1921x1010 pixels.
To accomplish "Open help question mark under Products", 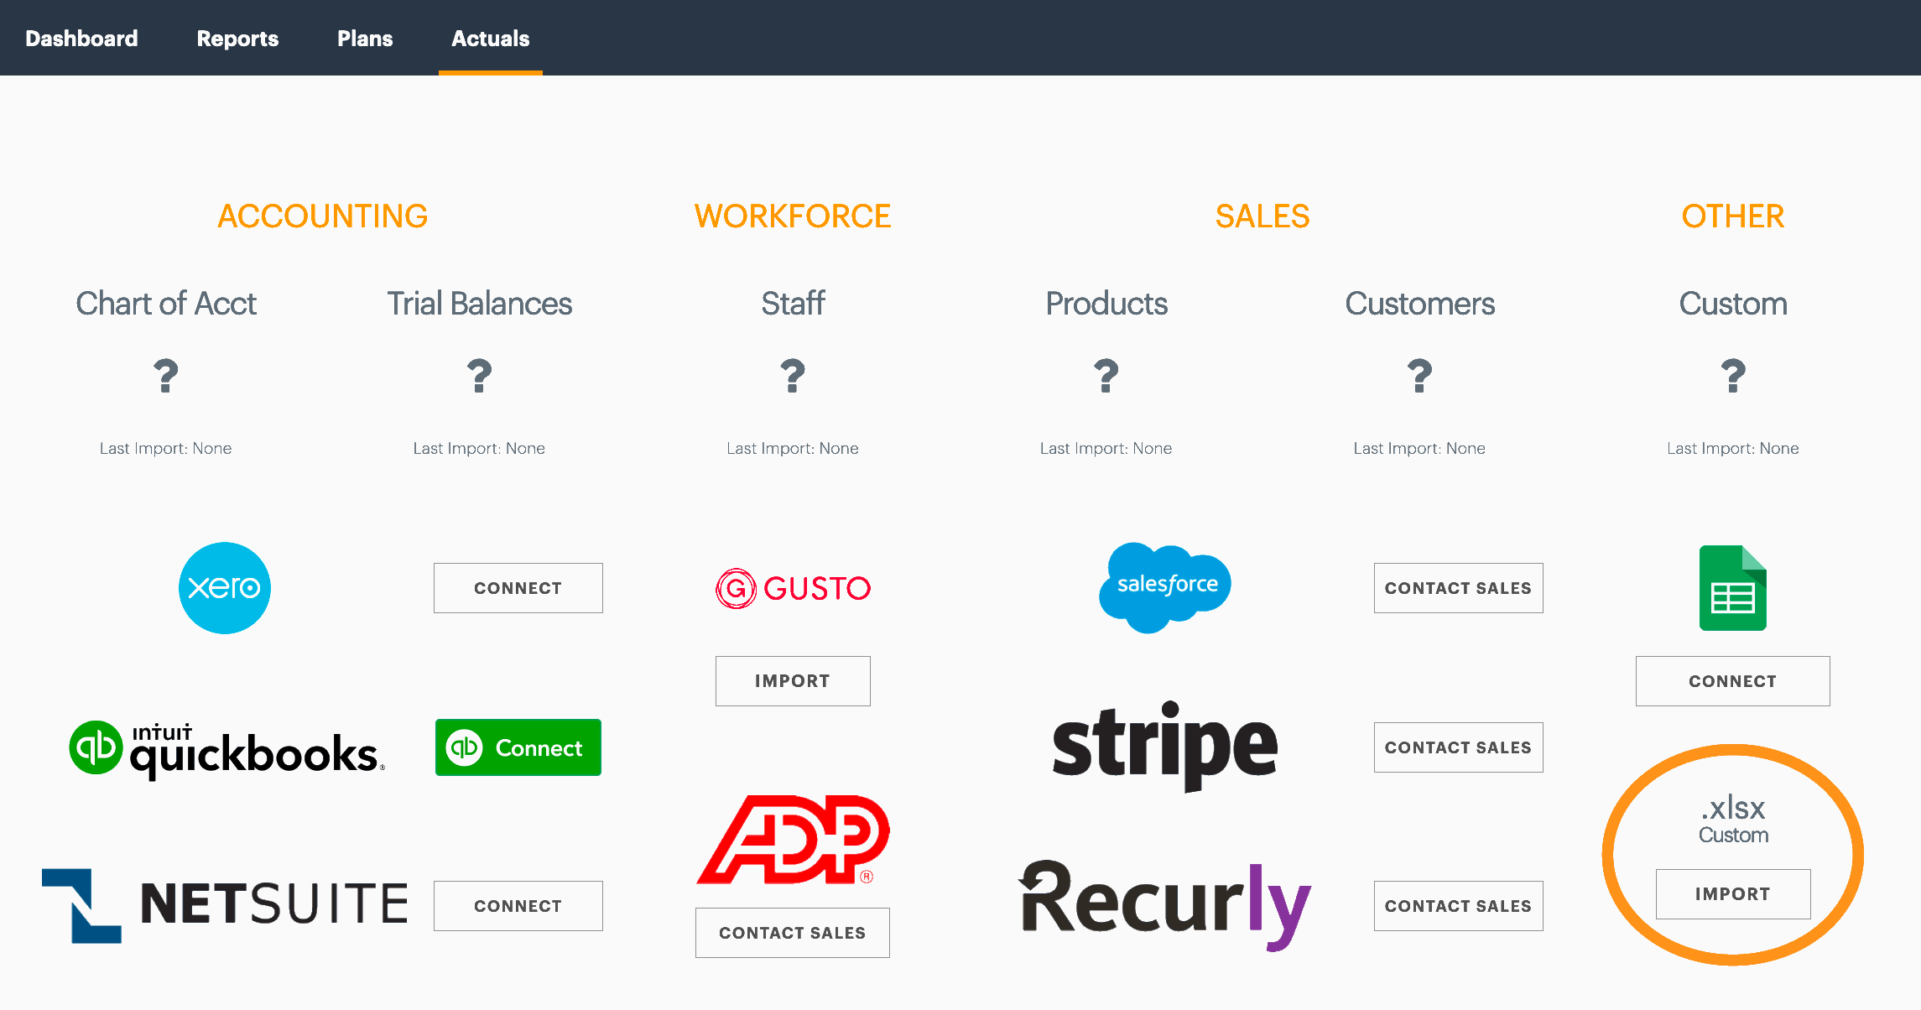I will point(1106,375).
